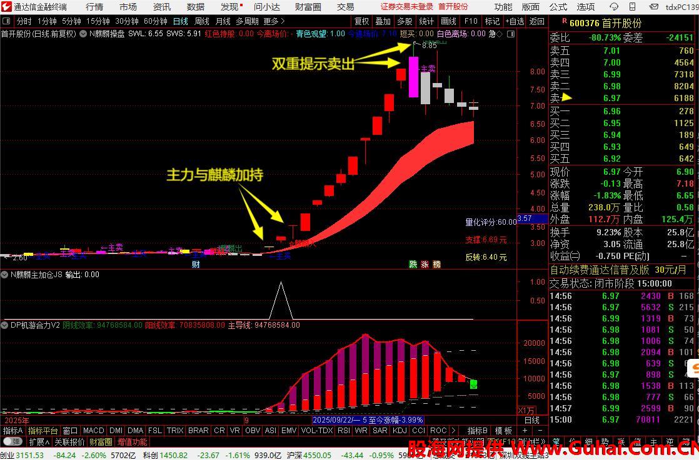Viewport: 699px width, 460px height.
Task: Open the message envelope icon
Action: tap(653, 7)
